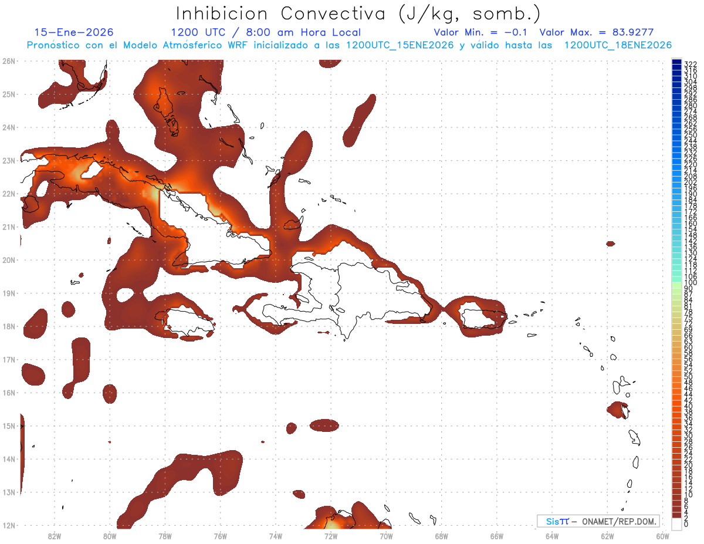Click the colorbar value label 280
Image resolution: width=704 pixels, height=544 pixels.
pos(691,106)
